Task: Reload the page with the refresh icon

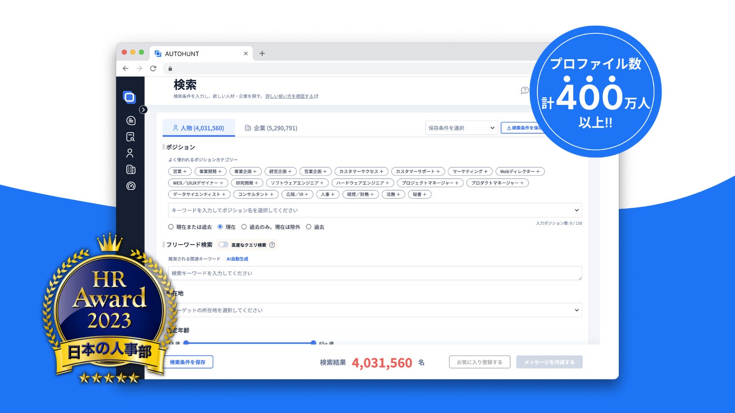Action: 153,68
